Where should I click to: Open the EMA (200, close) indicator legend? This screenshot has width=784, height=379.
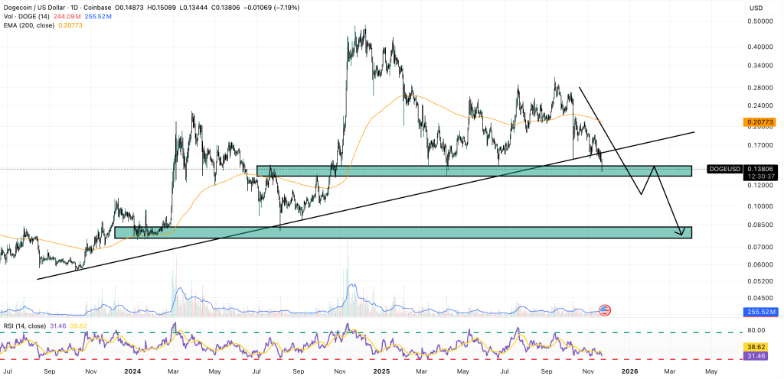click(x=35, y=25)
